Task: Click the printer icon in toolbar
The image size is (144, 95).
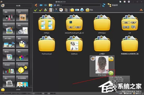Action: point(82,10)
